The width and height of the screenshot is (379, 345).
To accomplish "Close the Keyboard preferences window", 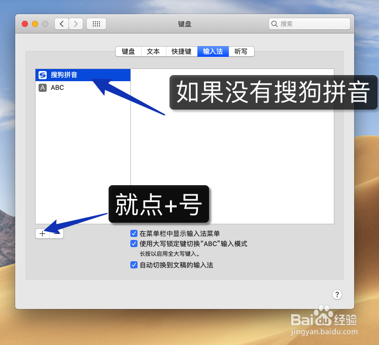I will point(25,24).
